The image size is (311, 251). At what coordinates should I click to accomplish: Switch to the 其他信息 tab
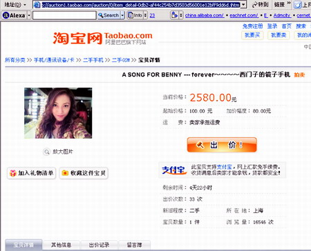point(61,245)
